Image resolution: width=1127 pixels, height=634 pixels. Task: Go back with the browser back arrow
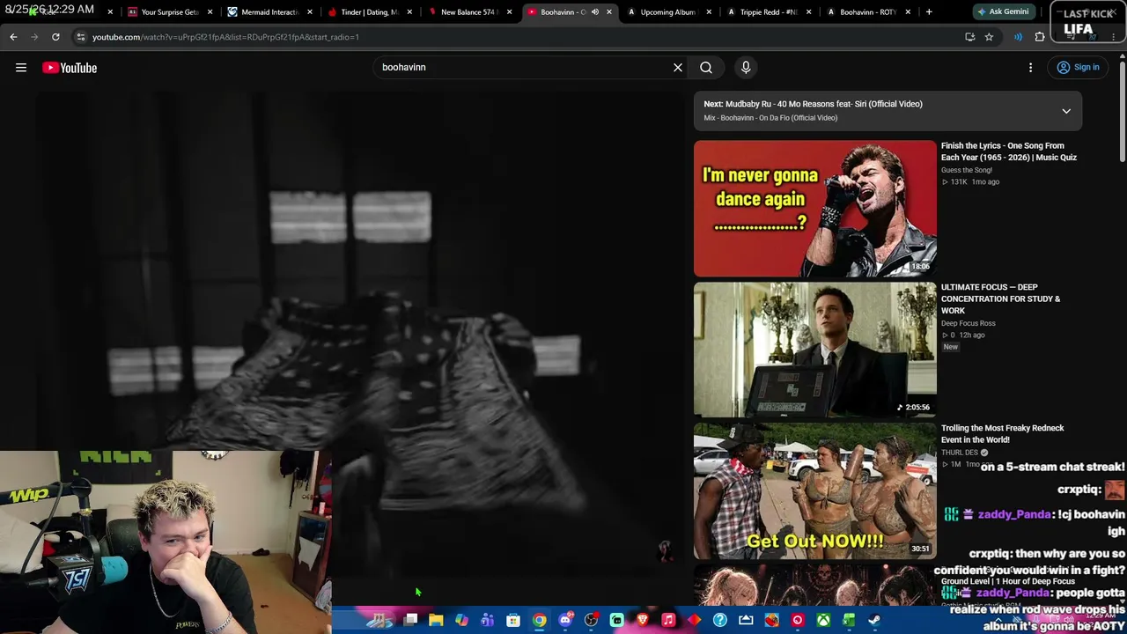(x=13, y=37)
